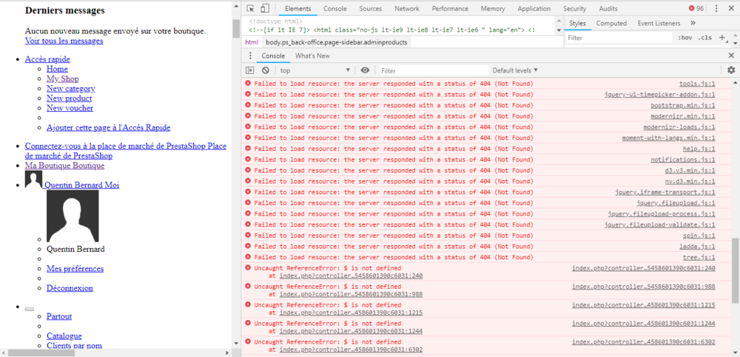Open the Sources tab
The height and width of the screenshot is (357, 740).
pos(371,8)
